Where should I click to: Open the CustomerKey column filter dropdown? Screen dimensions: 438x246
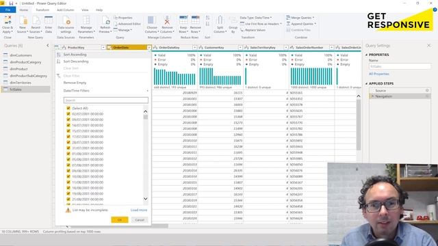click(240, 48)
